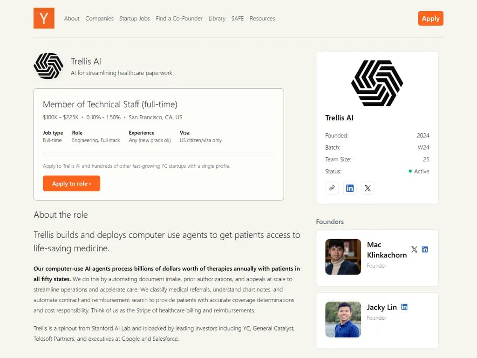Viewport: 477px width, 358px height.
Task: Click the Trellis AI logo next to the title
Action: point(48,66)
